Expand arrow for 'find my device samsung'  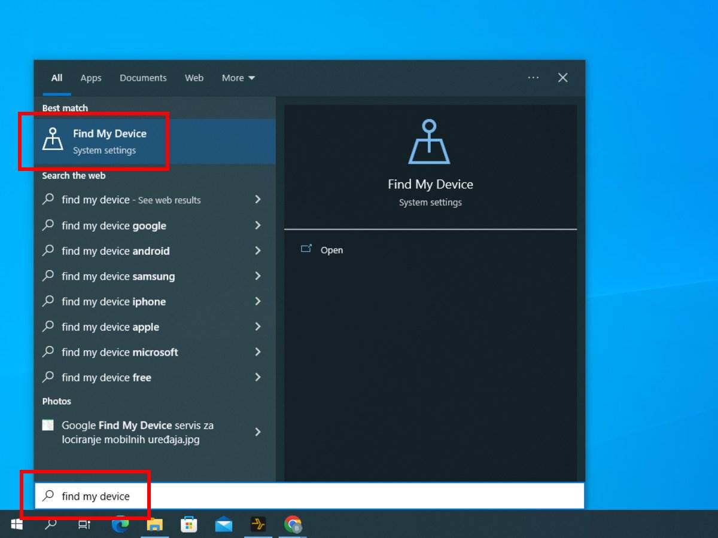(258, 276)
